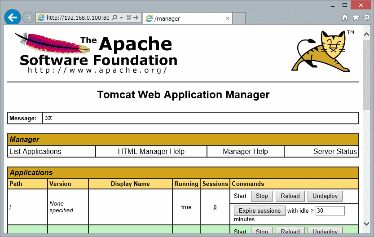Click the Applications section header
The image size is (374, 237).
(183, 173)
